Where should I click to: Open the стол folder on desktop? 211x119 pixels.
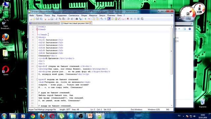coord(6,55)
